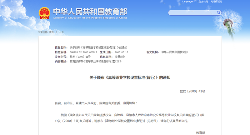Click right-aligned 教发〔2000〕41号 below headline
Screen dimensions: 250x135
[x=192, y=91]
